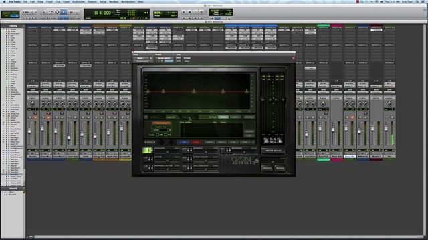Click the Ozone Bypass button near Presets
The height and width of the screenshot is (240, 428).
coord(280,168)
